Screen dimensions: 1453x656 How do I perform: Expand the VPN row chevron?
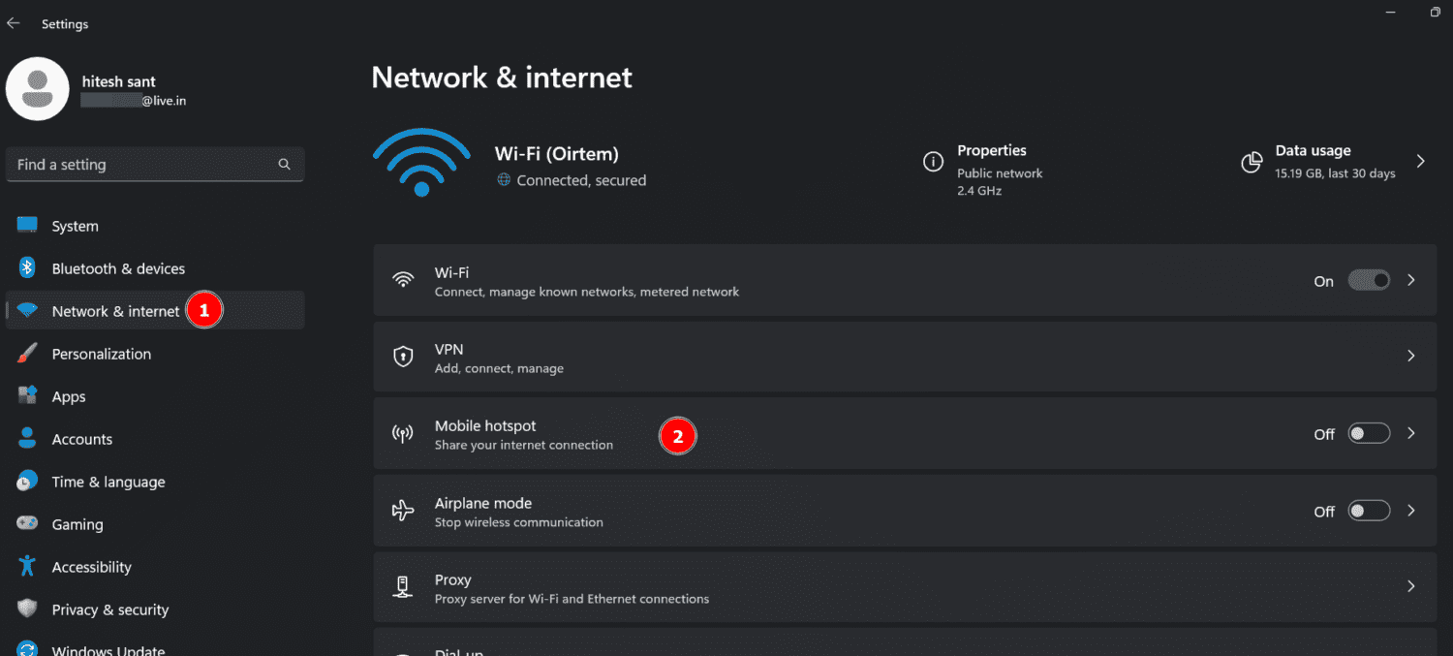pos(1411,357)
